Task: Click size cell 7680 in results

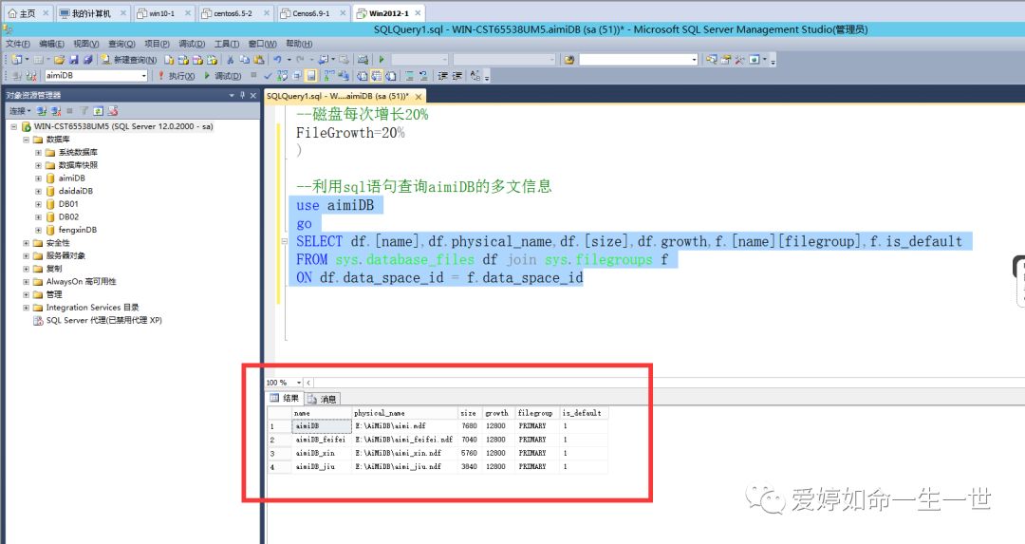Action: click(468, 425)
